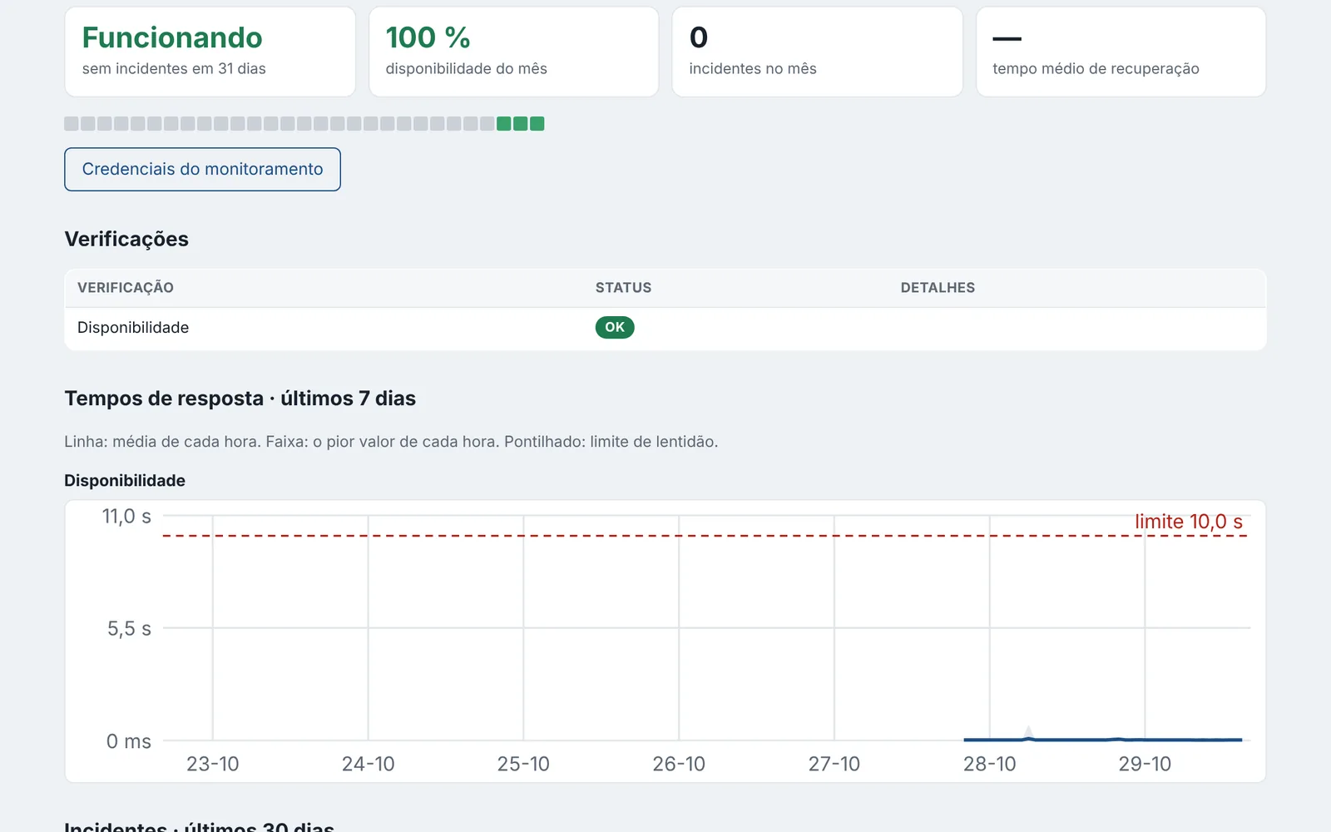Click the 23-10 date on chart axis
This screenshot has height=832, width=1331.
(x=212, y=764)
